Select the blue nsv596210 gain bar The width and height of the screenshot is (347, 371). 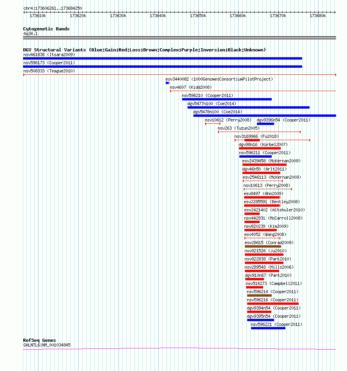pos(227,99)
